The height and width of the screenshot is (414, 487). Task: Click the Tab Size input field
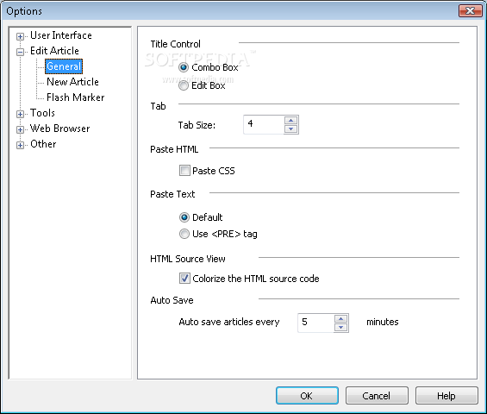264,125
